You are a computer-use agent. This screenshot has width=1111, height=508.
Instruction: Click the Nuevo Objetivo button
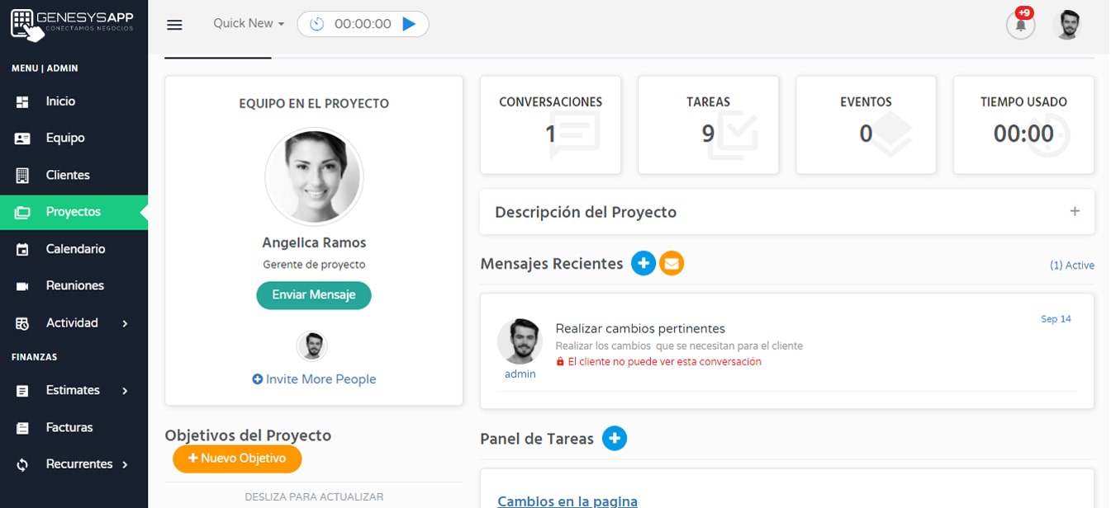[237, 459]
